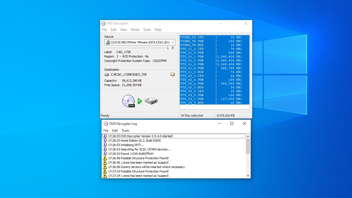Click Free Space value 21,209,304 KB

(x=132, y=85)
